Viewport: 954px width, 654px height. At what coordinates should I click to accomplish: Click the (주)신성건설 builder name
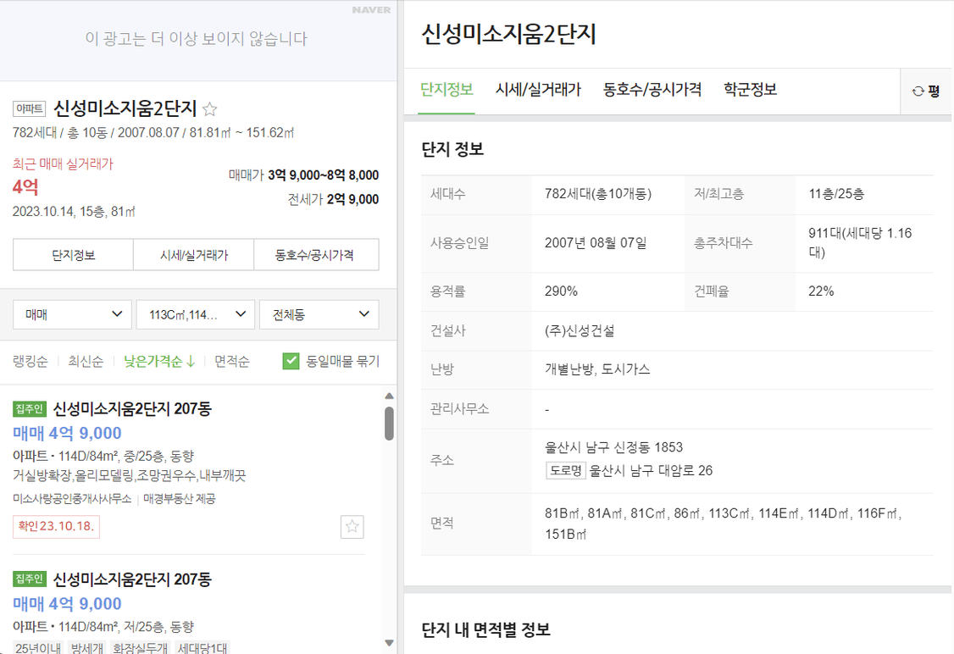pyautogui.click(x=580, y=331)
